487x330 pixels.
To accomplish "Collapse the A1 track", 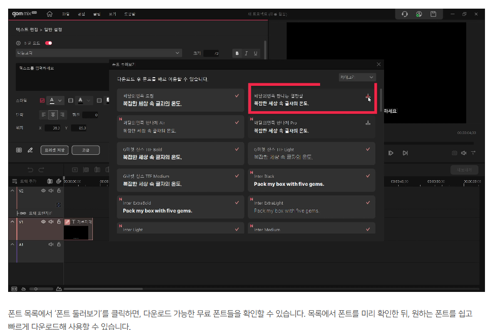I will point(12,245).
